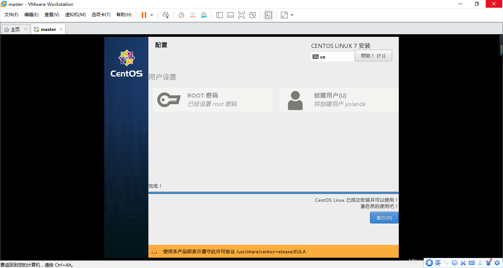
Task: Click the 帮助！(F1) button
Action: click(x=373, y=56)
